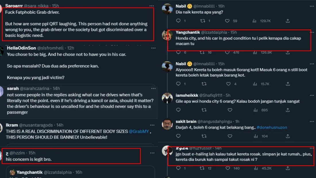
Task: Open more menu on sarah's tweet
Action: [151, 88]
